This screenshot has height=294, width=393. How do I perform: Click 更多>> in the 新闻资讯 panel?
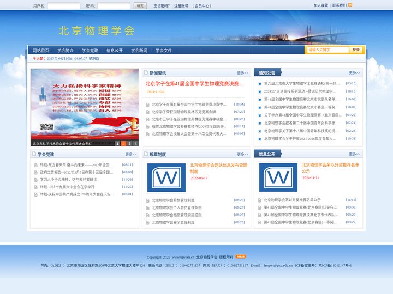pyautogui.click(x=242, y=73)
